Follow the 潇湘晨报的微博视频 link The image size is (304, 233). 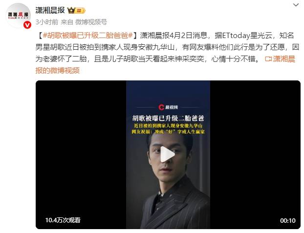(x=165, y=64)
